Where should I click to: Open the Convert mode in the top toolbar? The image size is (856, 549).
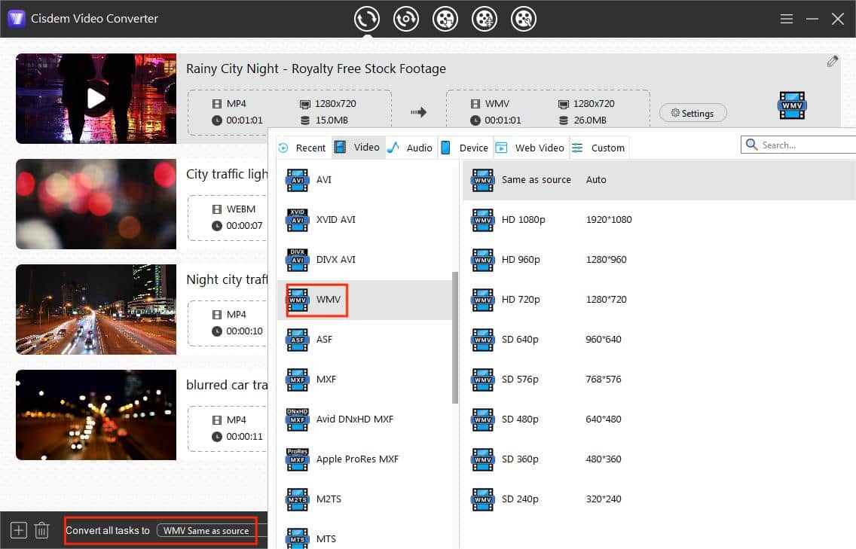[x=367, y=18]
